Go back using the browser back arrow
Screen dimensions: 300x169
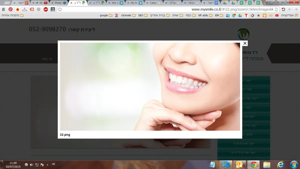coord(296,9)
